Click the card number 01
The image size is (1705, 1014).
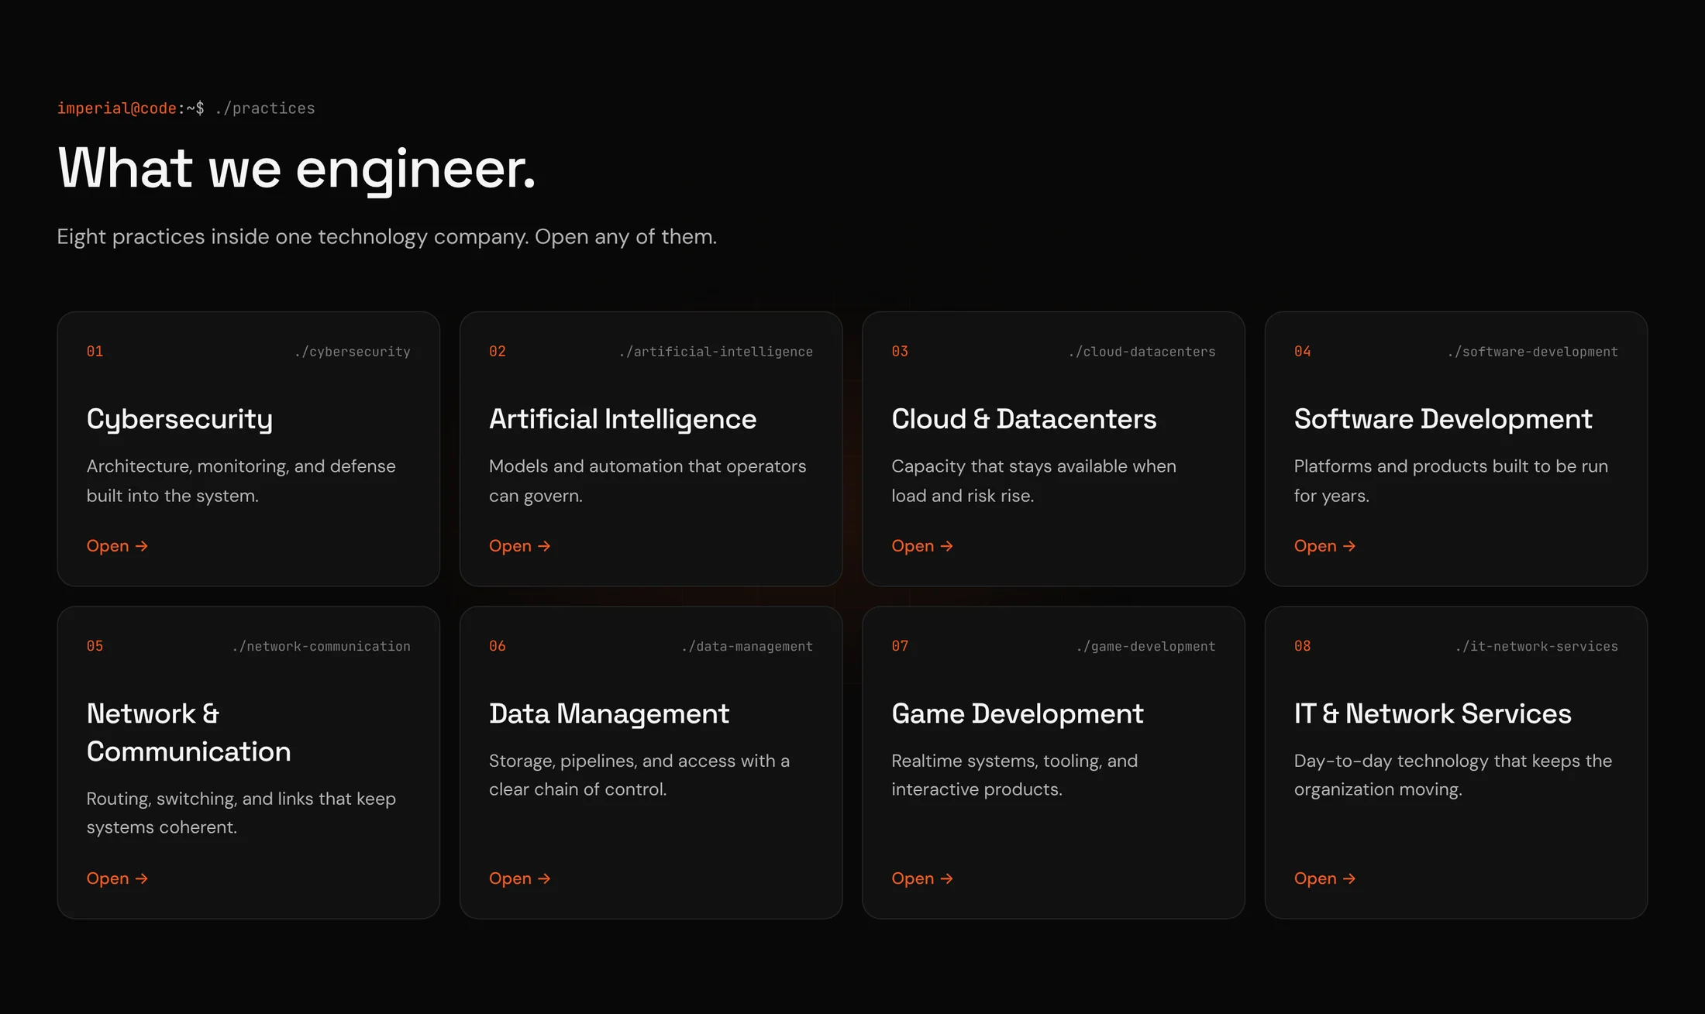click(95, 352)
